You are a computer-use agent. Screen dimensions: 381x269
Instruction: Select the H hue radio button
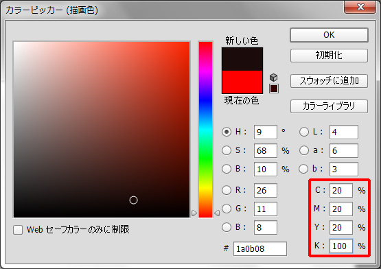(x=227, y=132)
